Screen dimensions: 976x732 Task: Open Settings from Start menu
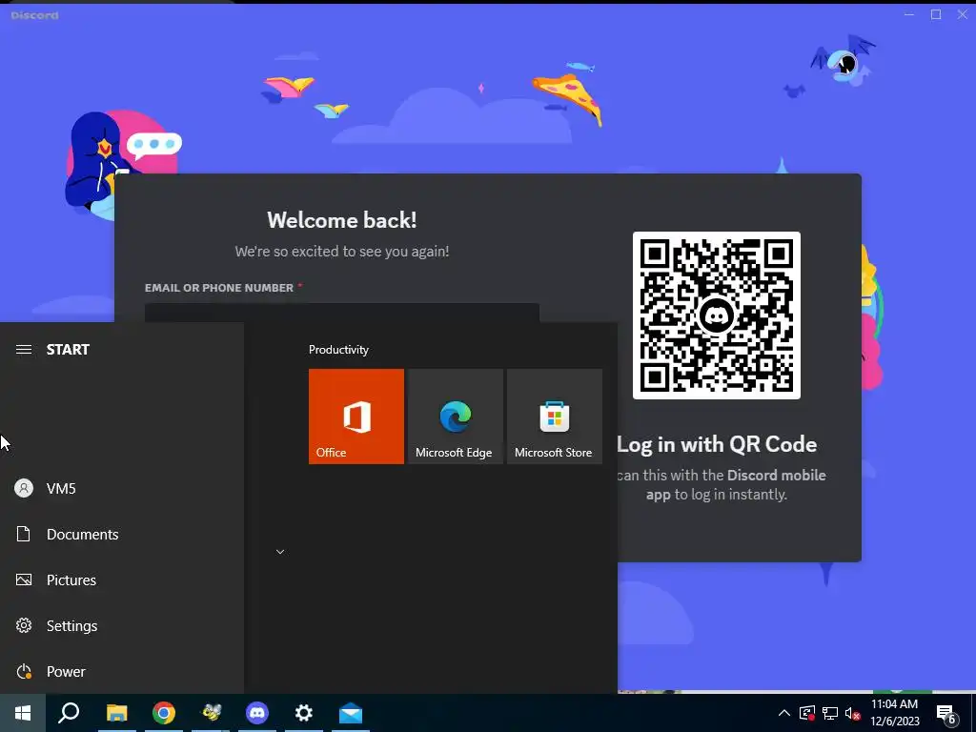point(122,625)
